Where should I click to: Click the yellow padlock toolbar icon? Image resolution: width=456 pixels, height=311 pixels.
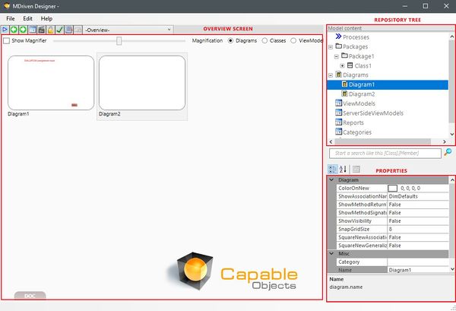point(50,30)
